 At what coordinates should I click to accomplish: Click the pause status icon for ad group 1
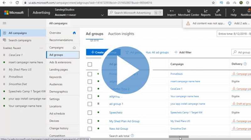(98, 104)
